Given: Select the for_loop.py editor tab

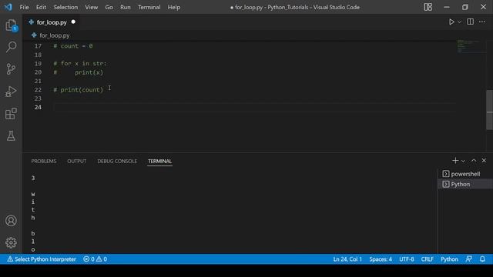Looking at the screenshot, I should (51, 22).
